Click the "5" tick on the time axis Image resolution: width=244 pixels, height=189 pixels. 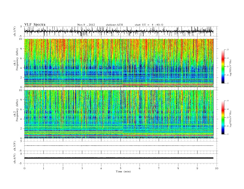120,168
